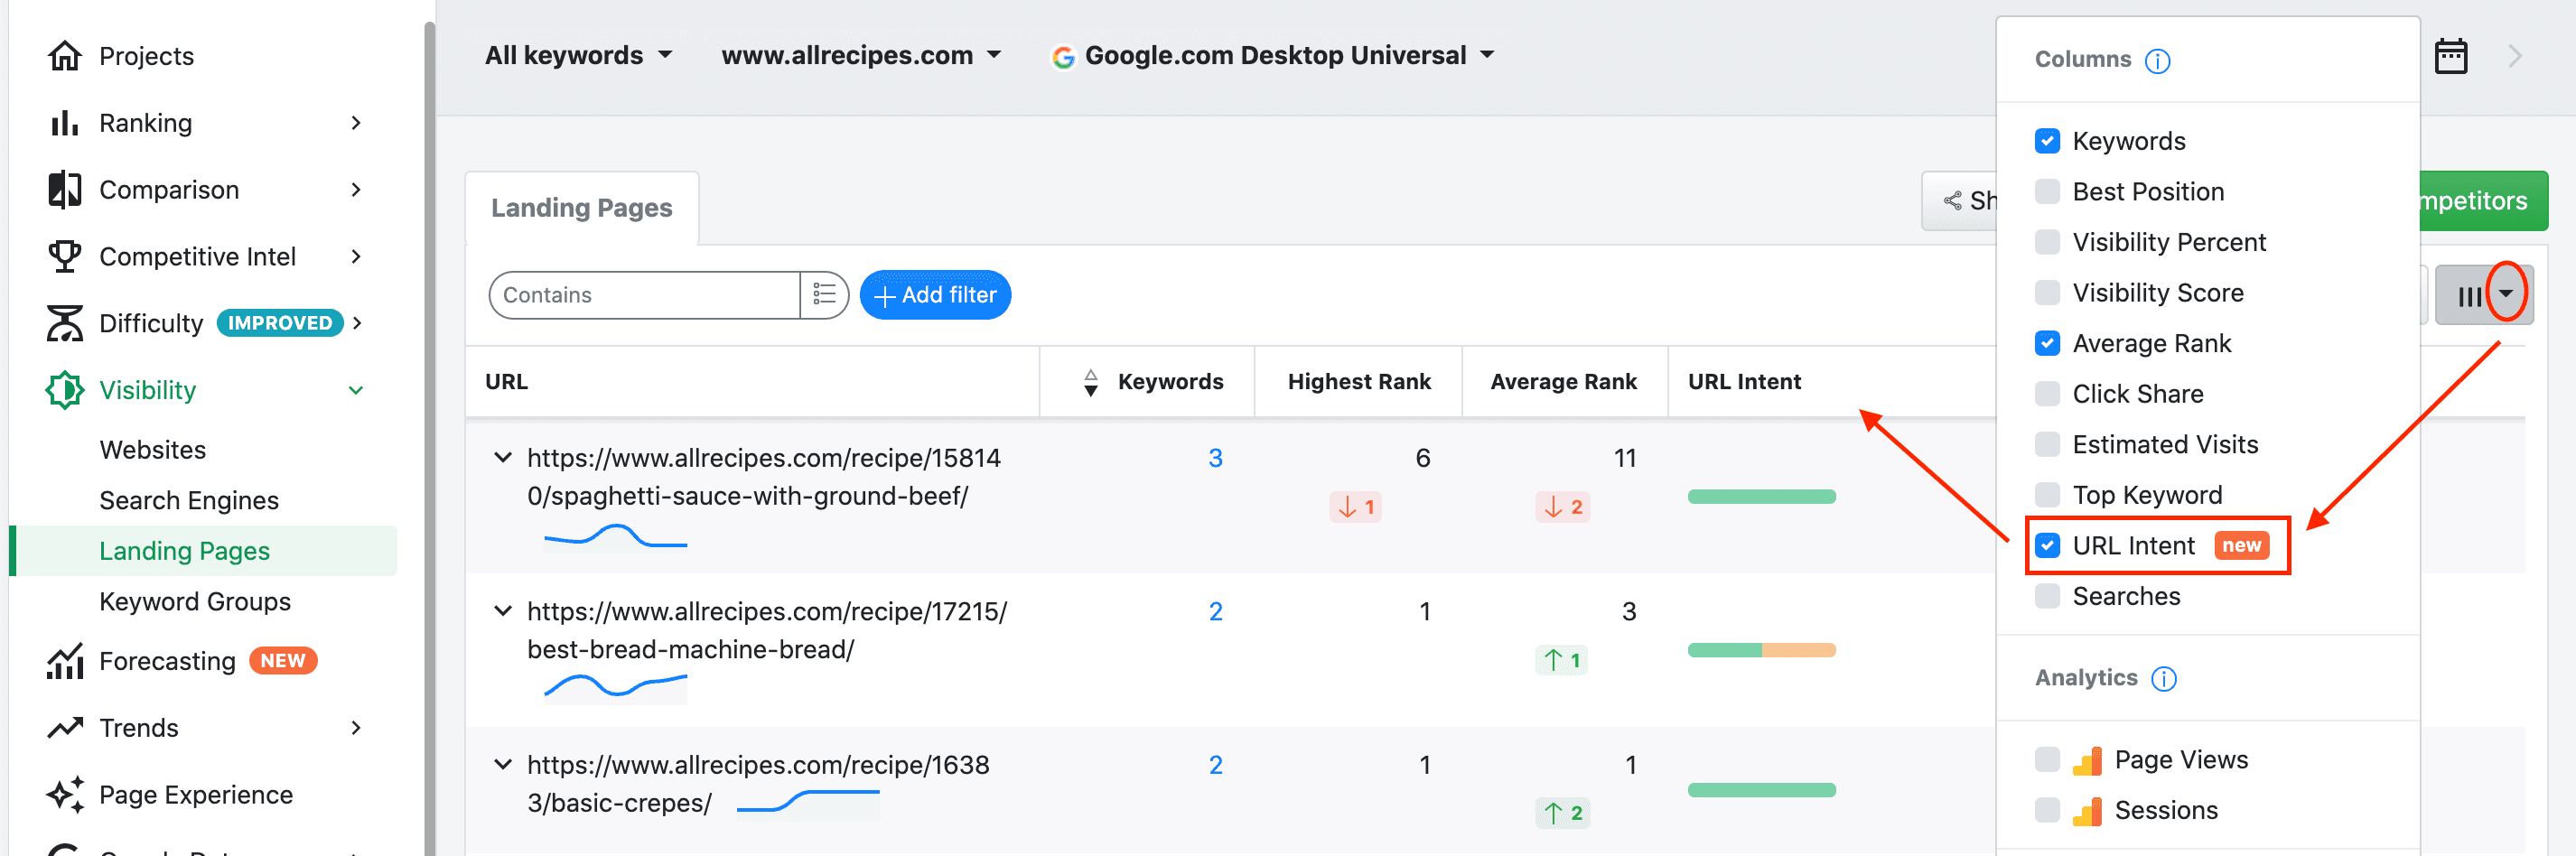The height and width of the screenshot is (856, 2576).
Task: Click trend sparkline for spaghetti-sauce URL
Action: coord(615,538)
